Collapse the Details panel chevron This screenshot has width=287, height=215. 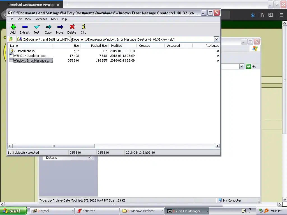click(x=90, y=157)
